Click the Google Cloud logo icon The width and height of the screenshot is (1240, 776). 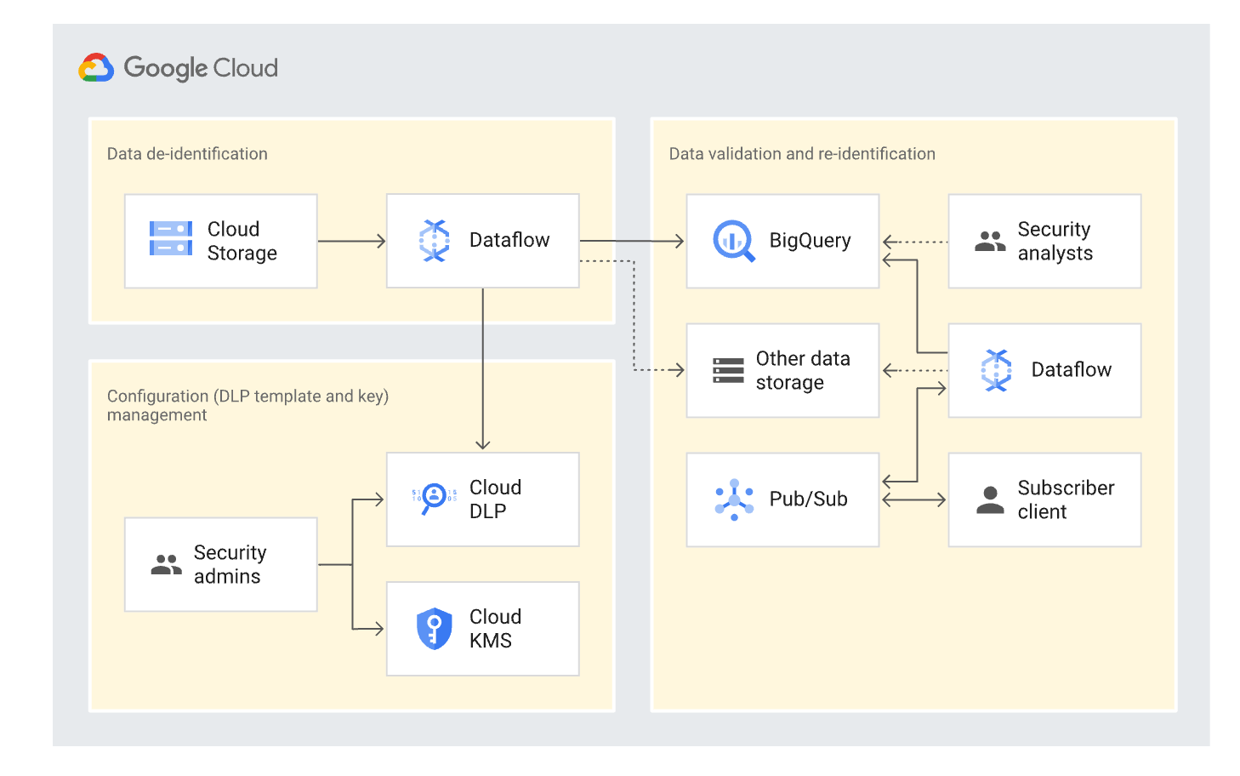point(96,68)
